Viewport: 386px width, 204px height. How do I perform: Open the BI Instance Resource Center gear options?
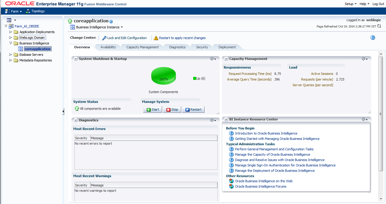click(364, 119)
